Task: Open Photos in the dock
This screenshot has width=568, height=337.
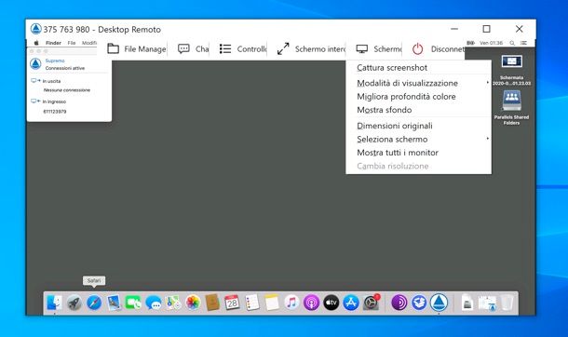Action: point(193,303)
